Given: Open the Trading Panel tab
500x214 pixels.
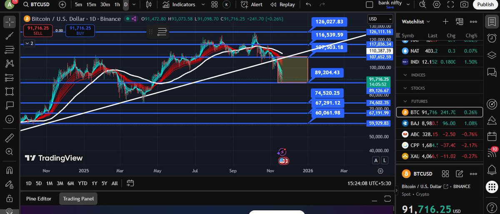Looking at the screenshot, I should (x=78, y=199).
